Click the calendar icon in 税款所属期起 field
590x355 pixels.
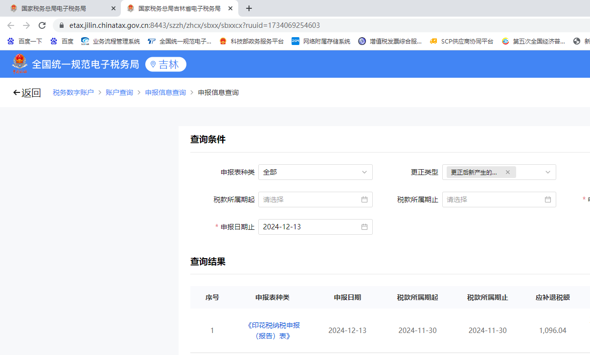(364, 200)
